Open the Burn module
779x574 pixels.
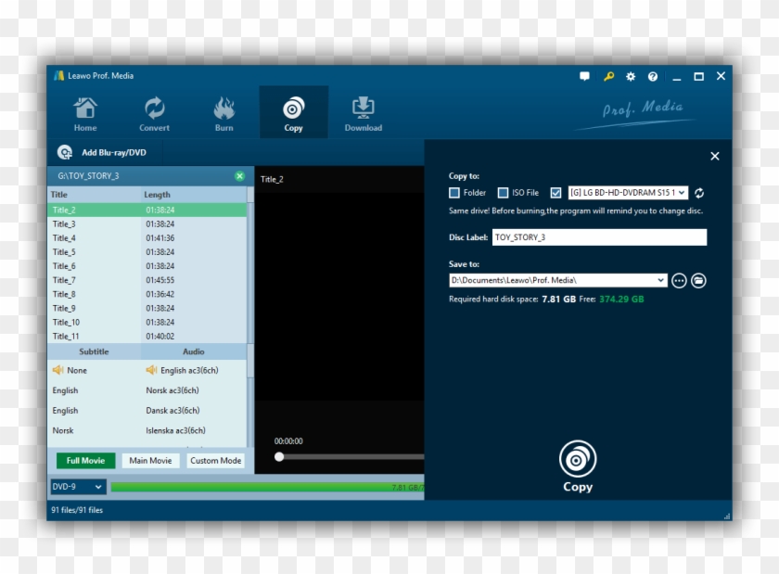[x=224, y=114]
